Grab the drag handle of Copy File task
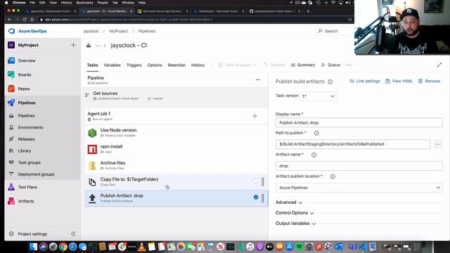Screen dimensions: 450x253 (x=262, y=182)
